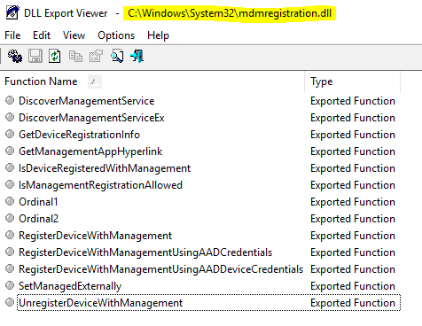Click the Properties toolbar icon
The image size is (422, 326).
click(96, 56)
